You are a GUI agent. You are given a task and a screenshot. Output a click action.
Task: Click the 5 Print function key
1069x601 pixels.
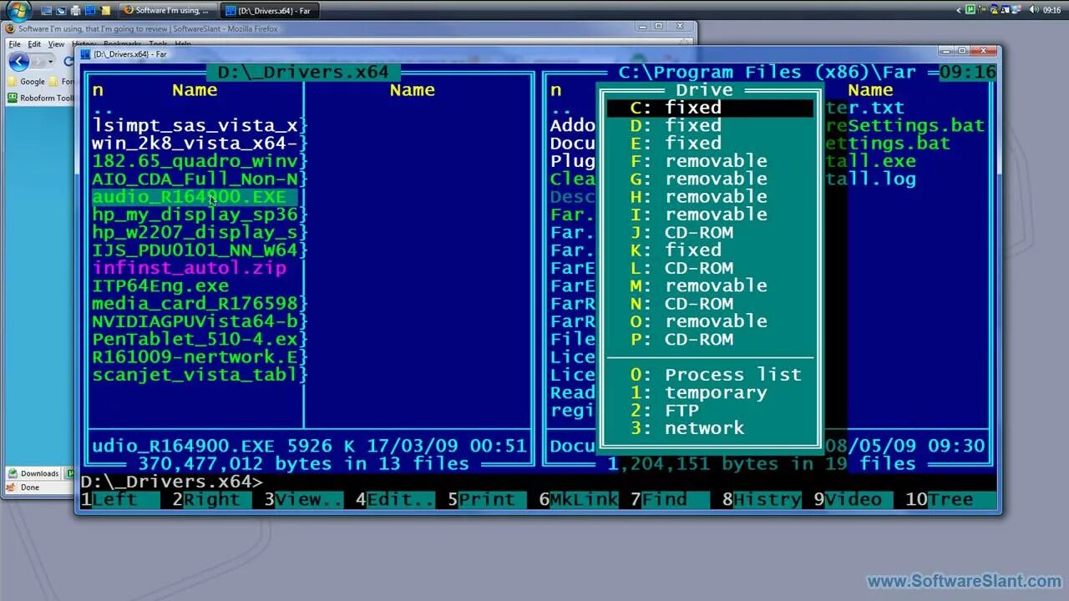coord(487,499)
